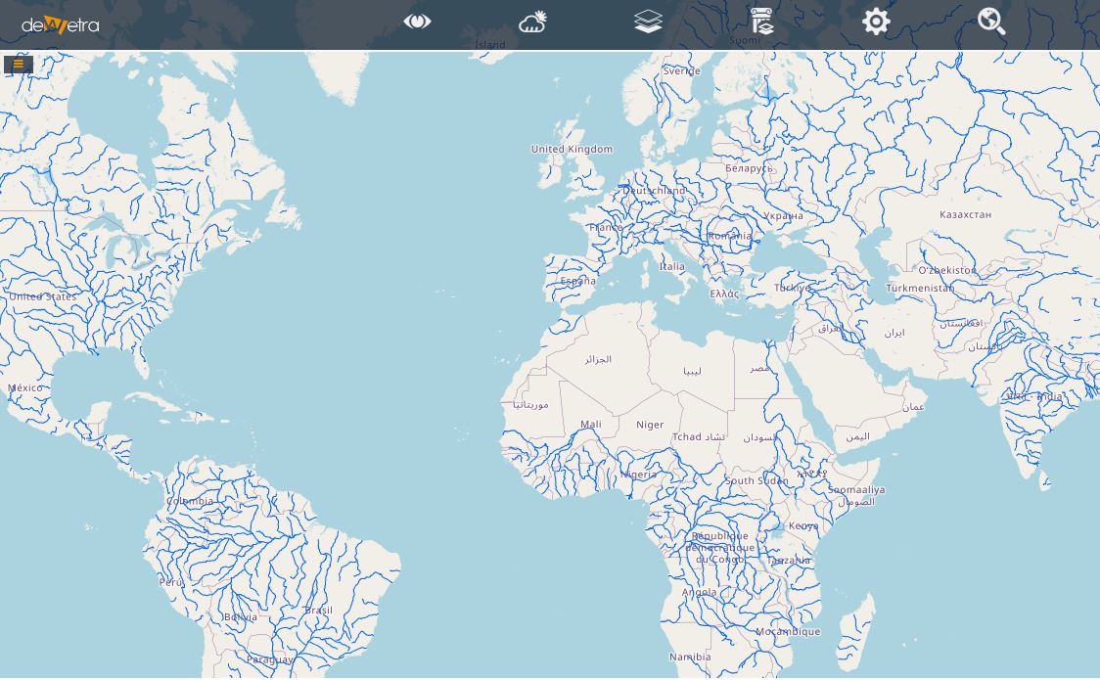The height and width of the screenshot is (680, 1100).
Task: Click the Namibia country label
Action: point(690,657)
